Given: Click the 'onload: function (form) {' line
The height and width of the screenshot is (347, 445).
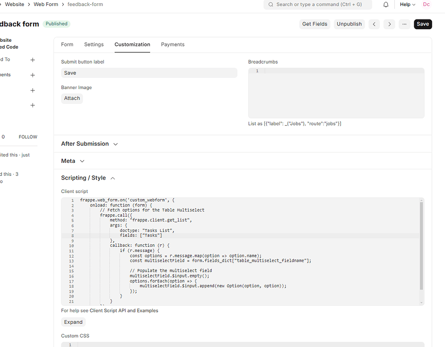Looking at the screenshot, I should point(121,205).
